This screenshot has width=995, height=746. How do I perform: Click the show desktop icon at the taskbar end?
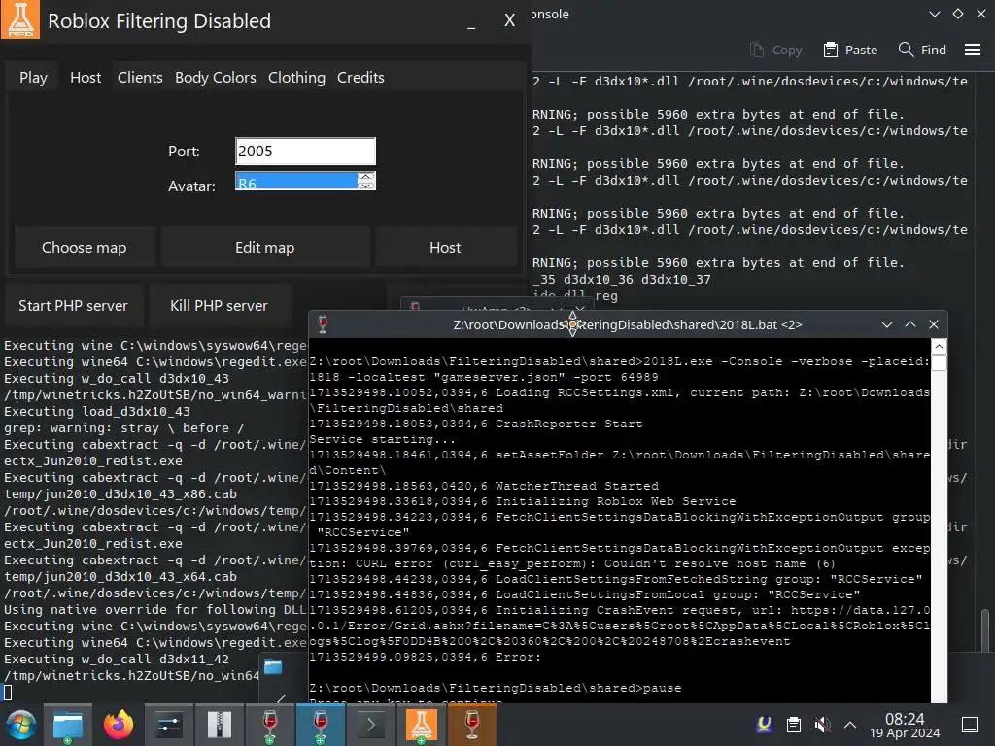970,725
